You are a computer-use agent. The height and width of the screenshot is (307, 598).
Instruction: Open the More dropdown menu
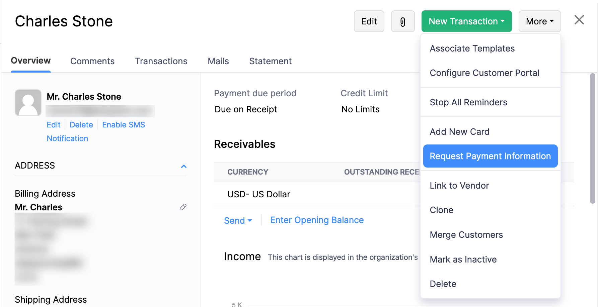tap(539, 21)
